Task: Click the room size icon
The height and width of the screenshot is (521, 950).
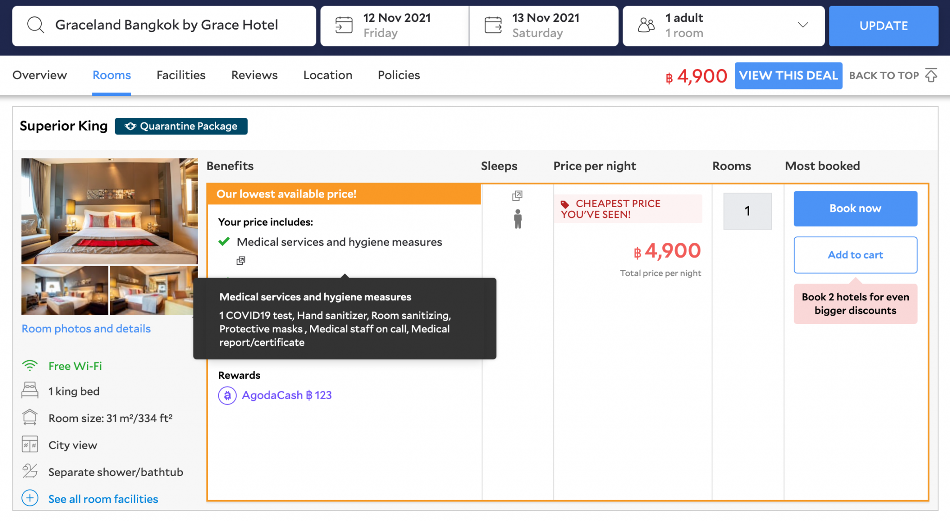Action: coord(30,417)
